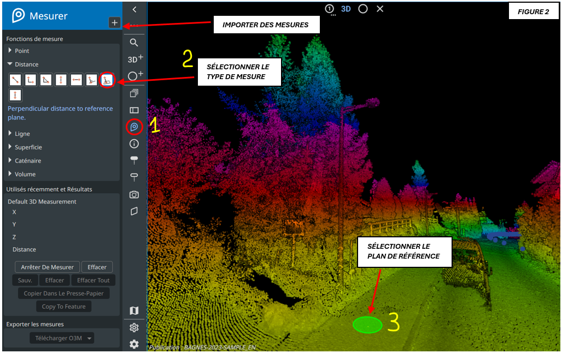The width and height of the screenshot is (562, 353).
Task: Click the circle-plus add panorama view icon
Action: click(135, 75)
